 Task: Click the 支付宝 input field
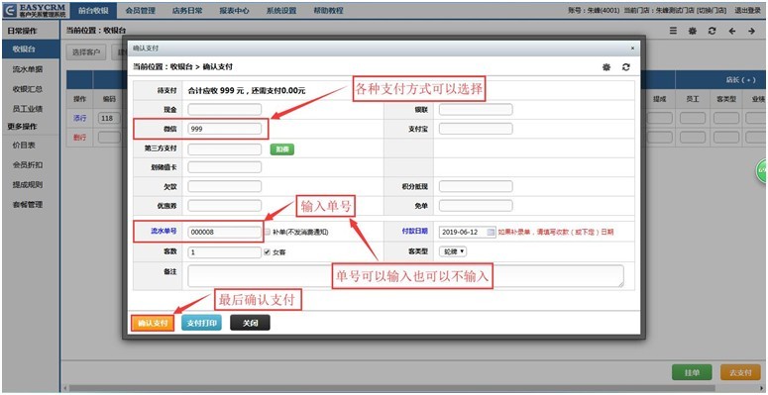tap(476, 129)
